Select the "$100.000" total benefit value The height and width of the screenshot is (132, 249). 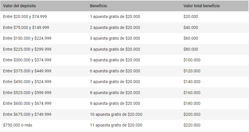[192, 60]
